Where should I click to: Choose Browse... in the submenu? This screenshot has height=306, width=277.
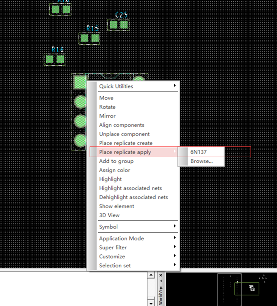pyautogui.click(x=201, y=161)
